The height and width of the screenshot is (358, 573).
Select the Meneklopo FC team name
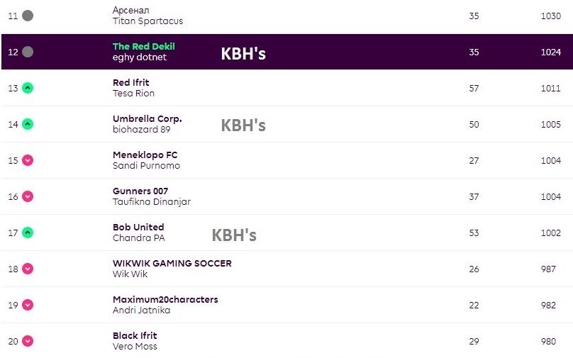[x=145, y=155]
